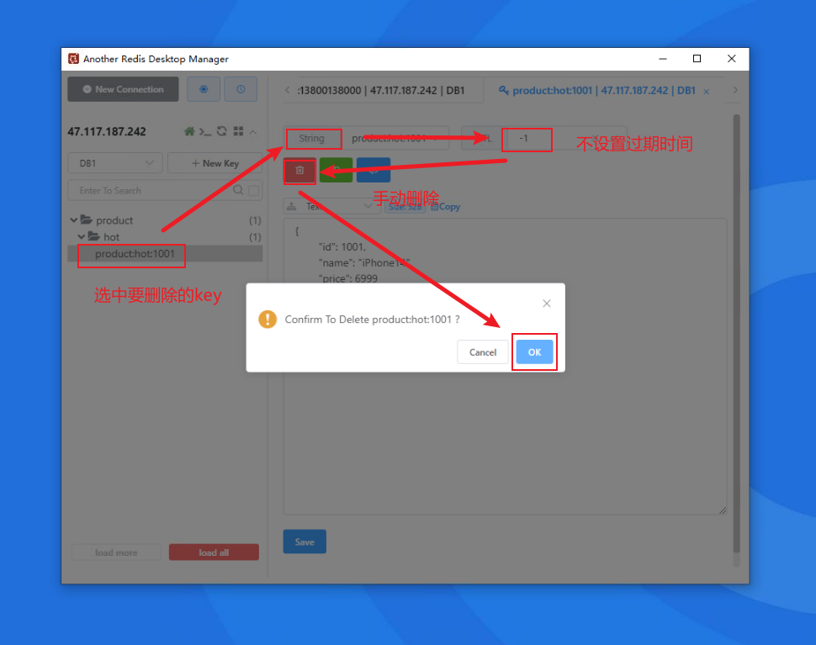Minimize the Redis Desktop Manager window

663,59
